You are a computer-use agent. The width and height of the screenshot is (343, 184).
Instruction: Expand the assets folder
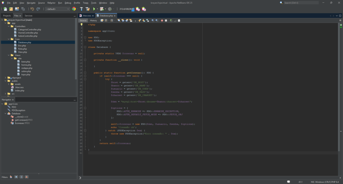point(9,84)
